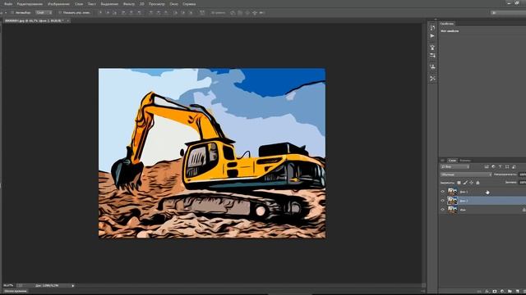This screenshot has height=295, width=526.
Task: Select the 3D camera zoom mode icon
Action: coord(262,13)
